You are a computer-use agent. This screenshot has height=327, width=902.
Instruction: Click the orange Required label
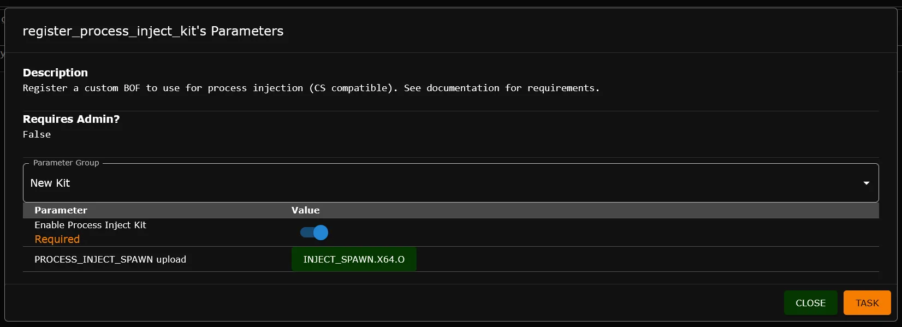click(x=57, y=239)
